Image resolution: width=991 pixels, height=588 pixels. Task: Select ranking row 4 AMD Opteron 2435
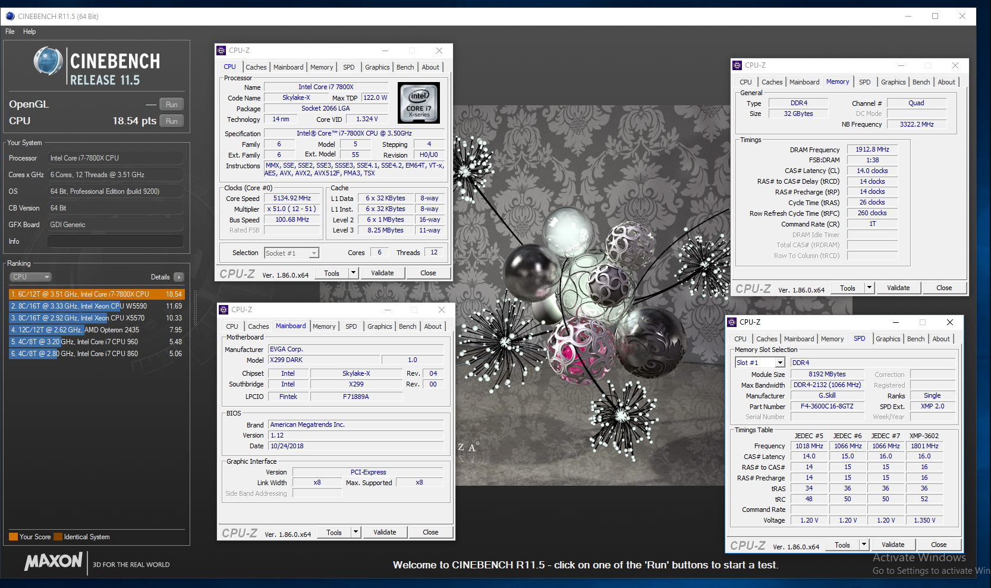(96, 330)
